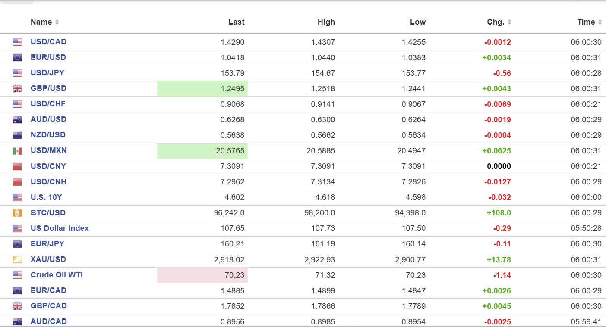Image resolution: width=606 pixels, height=327 pixels.
Task: Click the Bitcoin icon beside BTC/USD
Action: (17, 213)
